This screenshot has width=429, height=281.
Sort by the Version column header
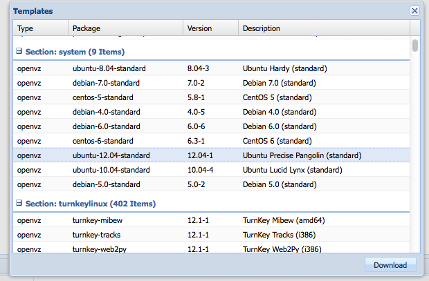click(210, 28)
